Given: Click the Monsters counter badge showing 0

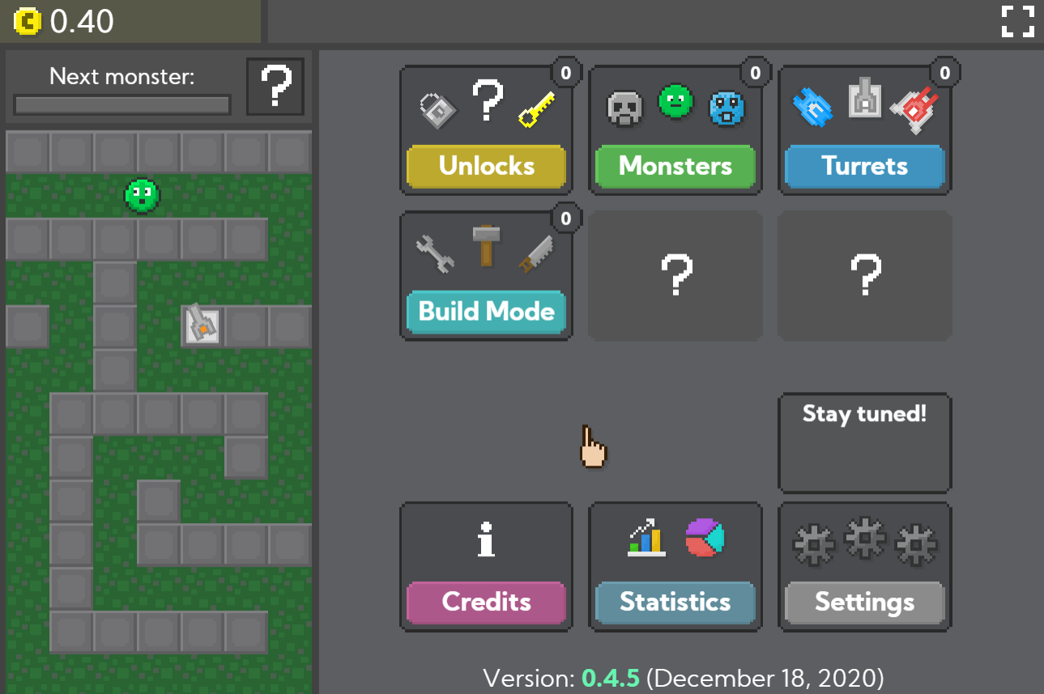Looking at the screenshot, I should click(x=756, y=73).
